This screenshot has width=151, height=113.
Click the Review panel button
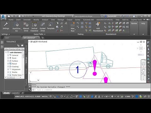[x=134, y=28]
